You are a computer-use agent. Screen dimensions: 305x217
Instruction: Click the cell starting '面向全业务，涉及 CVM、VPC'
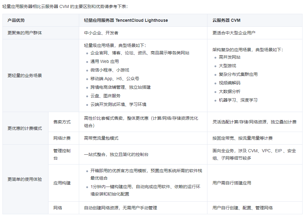click(254, 154)
